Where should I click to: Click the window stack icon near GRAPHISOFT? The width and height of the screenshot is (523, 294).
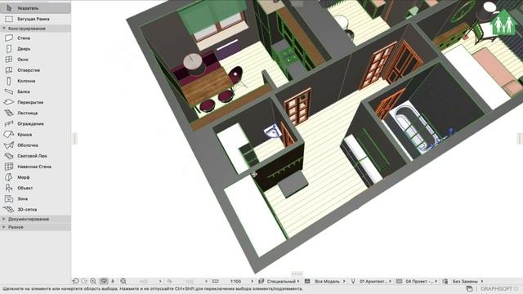[469, 288]
